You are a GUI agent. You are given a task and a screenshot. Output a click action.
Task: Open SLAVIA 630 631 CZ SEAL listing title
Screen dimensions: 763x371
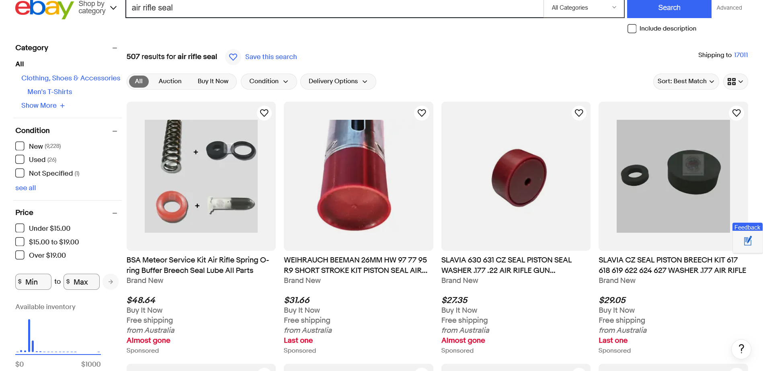507,265
